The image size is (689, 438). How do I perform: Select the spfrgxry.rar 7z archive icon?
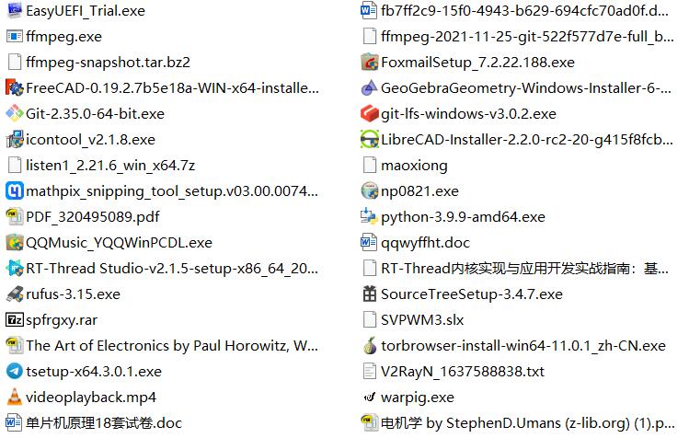tap(14, 320)
